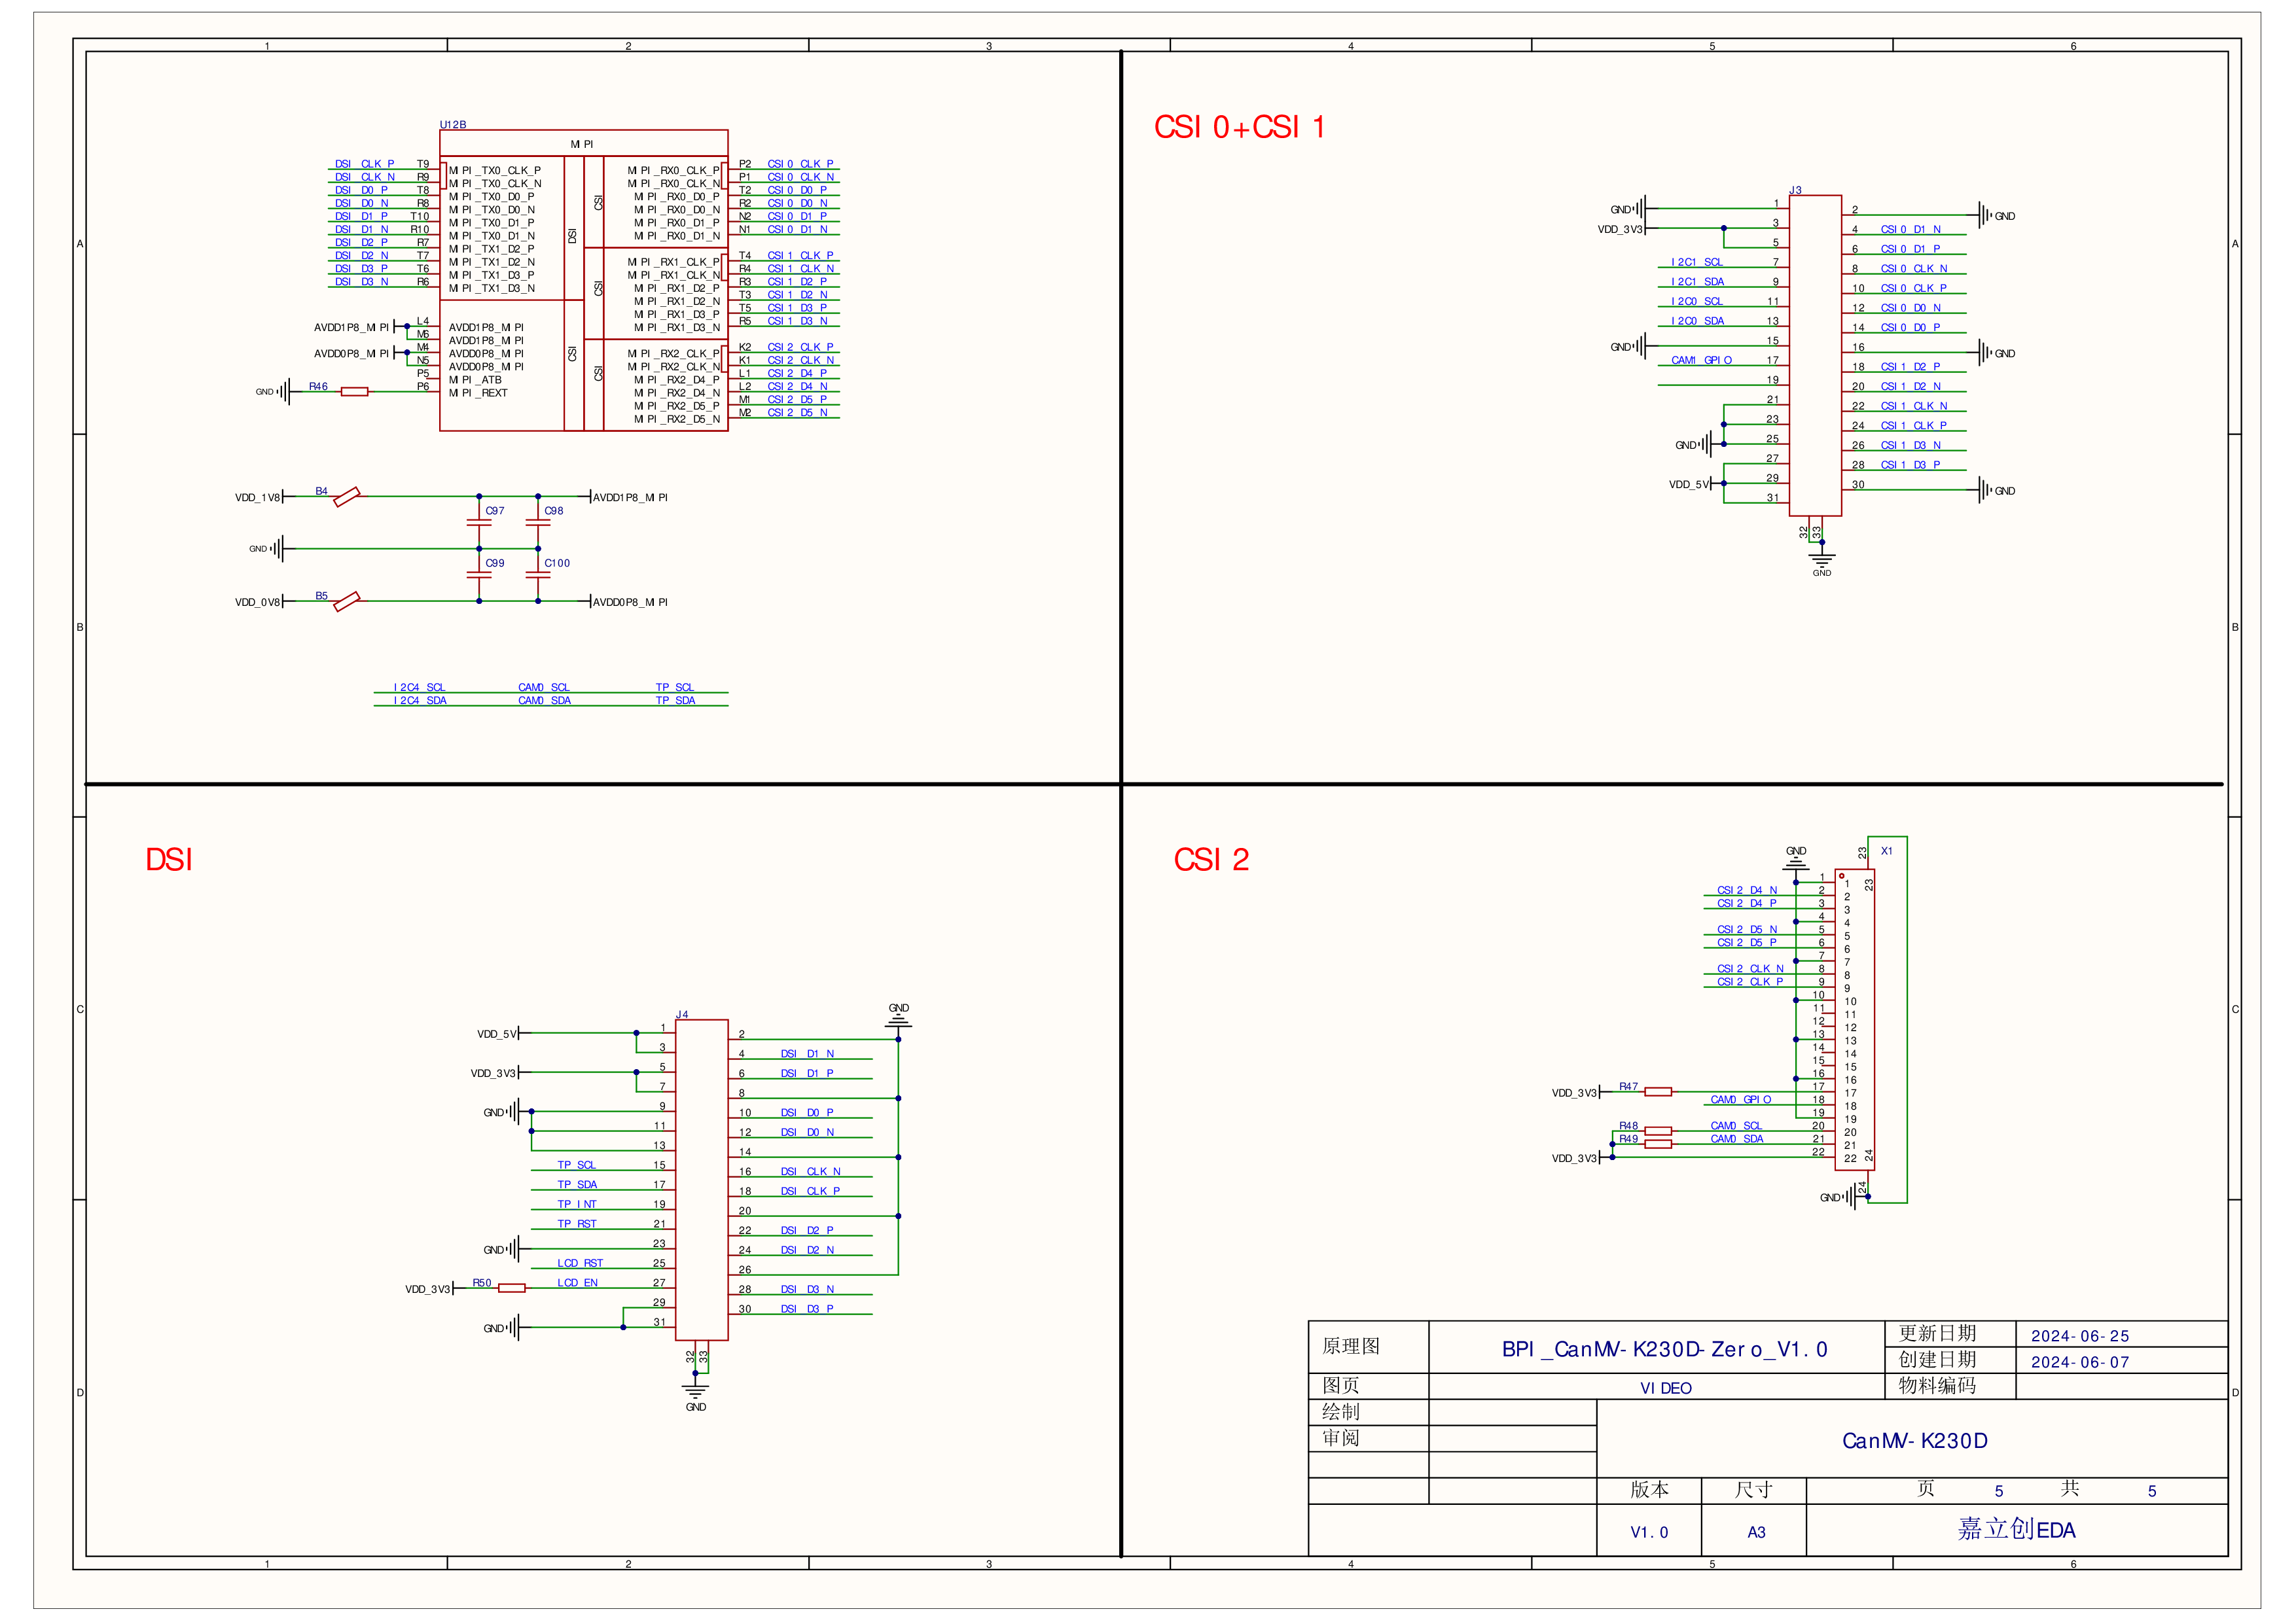Select the LCD_RST net label
Screen dimensions: 2296x1622
[x=580, y=1263]
